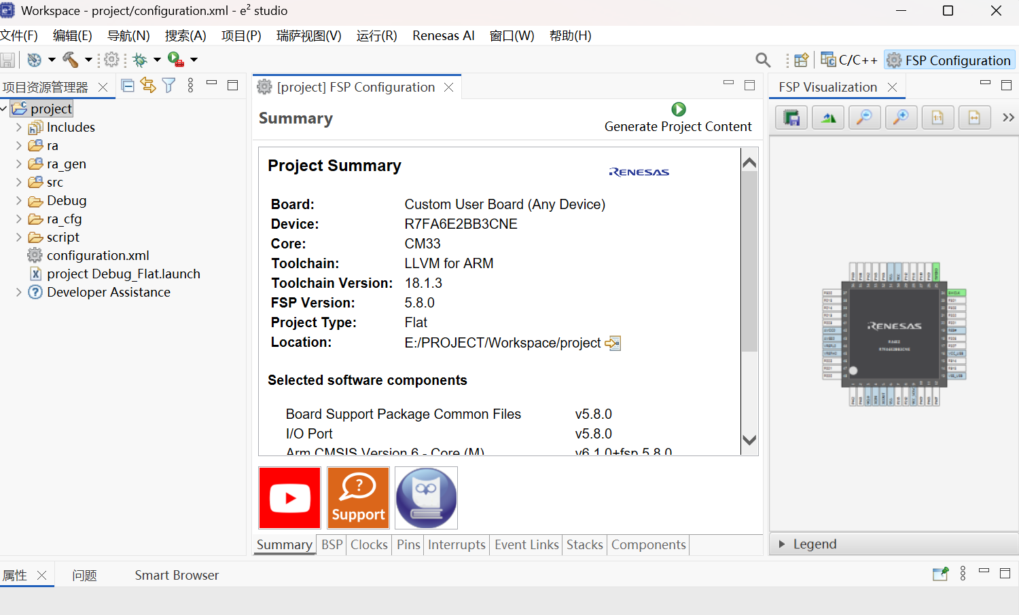Click the globe clock icon in main toolbar
The width and height of the screenshot is (1019, 615).
click(34, 60)
